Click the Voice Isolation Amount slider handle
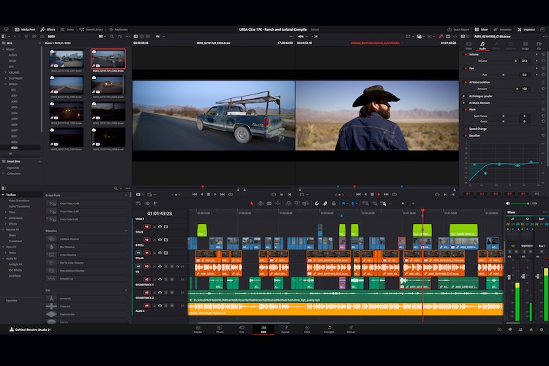549x366 pixels. [x=517, y=89]
